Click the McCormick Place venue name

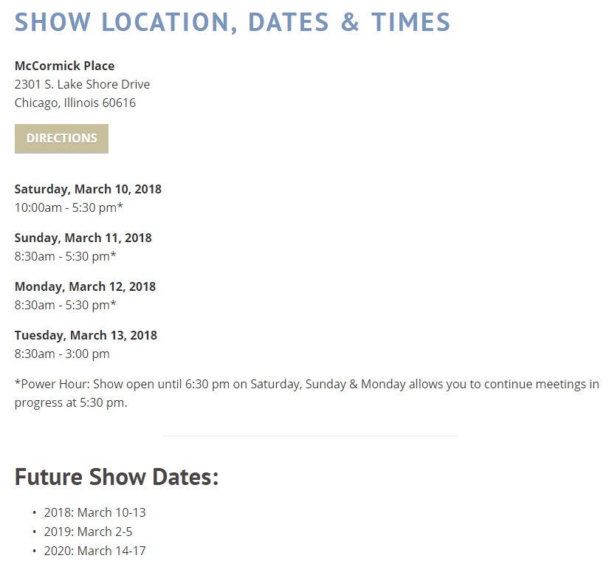click(x=64, y=66)
